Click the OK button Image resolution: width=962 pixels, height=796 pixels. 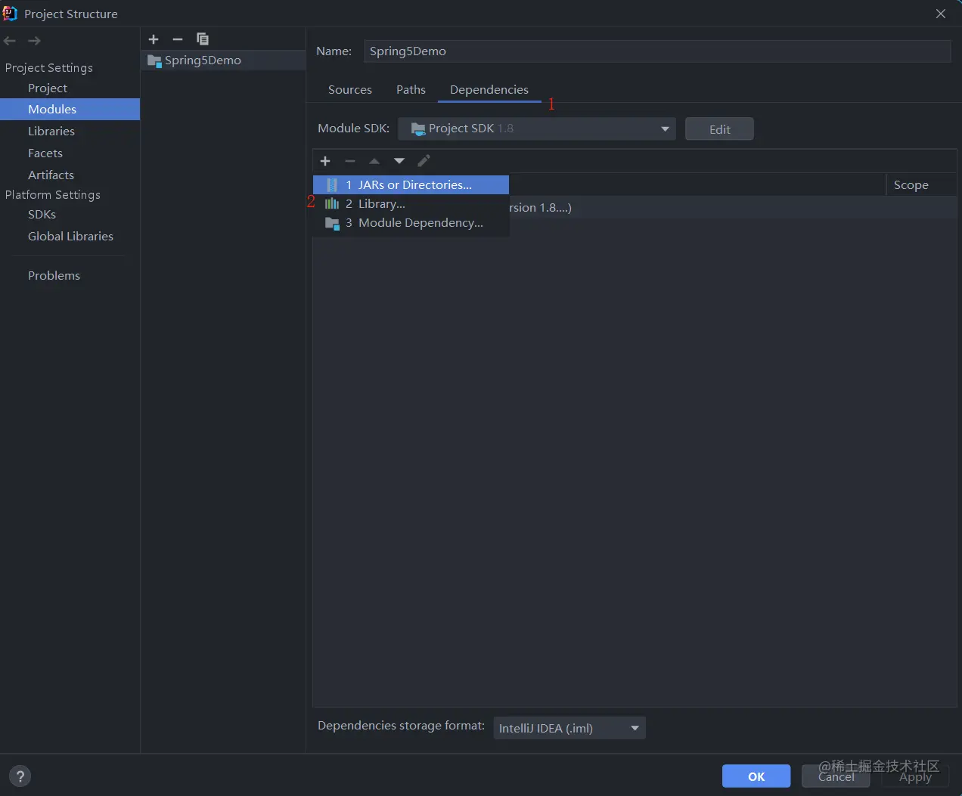pos(756,776)
